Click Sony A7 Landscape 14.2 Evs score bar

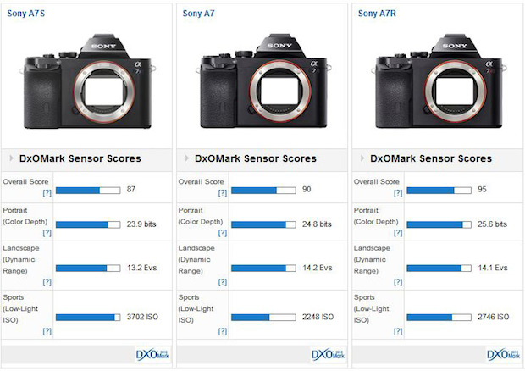[262, 268]
